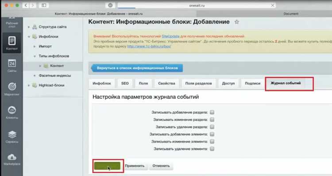This screenshot has height=176, width=332.
Task: Enable Записывать добавление элемента checkbox
Action: click(x=212, y=134)
